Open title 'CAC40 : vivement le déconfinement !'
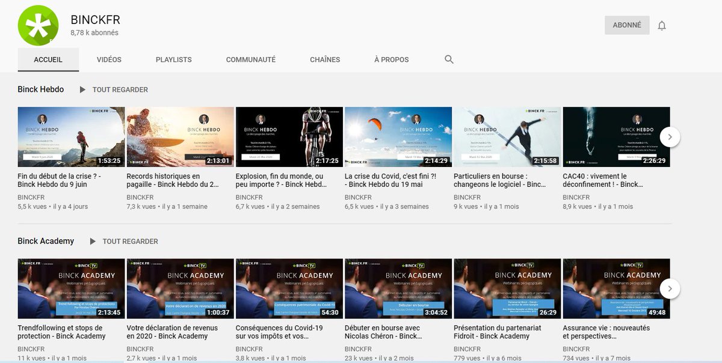Screen dimensions: 722x363 point(603,180)
